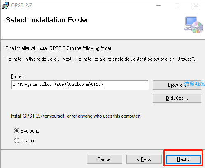Image resolution: width=205 pixels, height=168 pixels.
Task: Click the QPST installer icon in title bar
Action: click(x=5, y=5)
